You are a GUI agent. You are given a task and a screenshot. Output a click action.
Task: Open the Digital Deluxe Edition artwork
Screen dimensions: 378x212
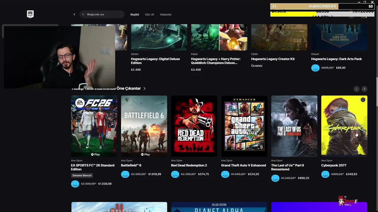pos(159,37)
